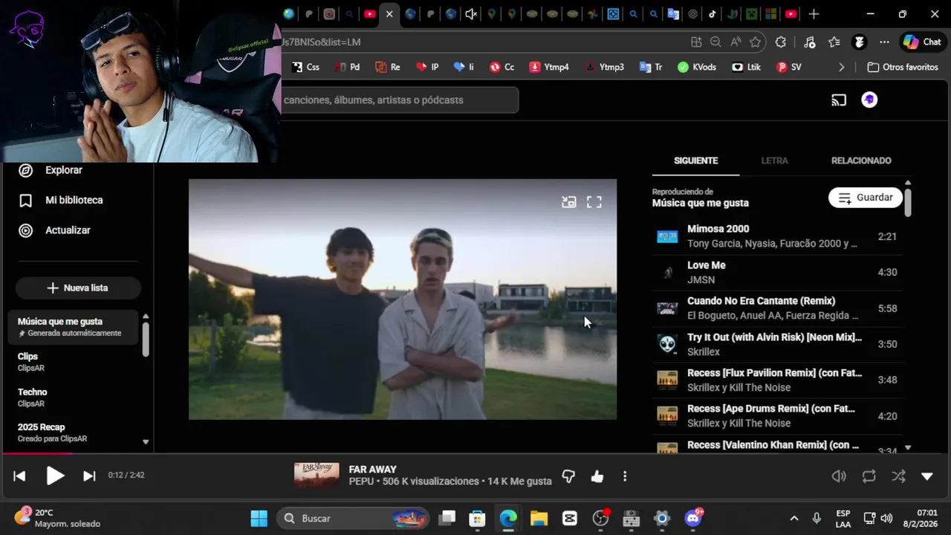Open the KVods bookmark
The height and width of the screenshot is (535, 951).
click(x=697, y=67)
